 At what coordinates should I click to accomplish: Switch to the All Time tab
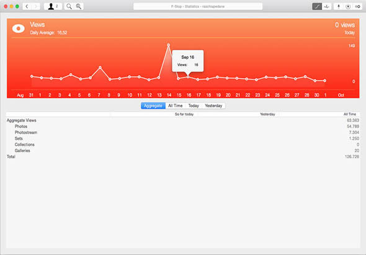point(176,105)
